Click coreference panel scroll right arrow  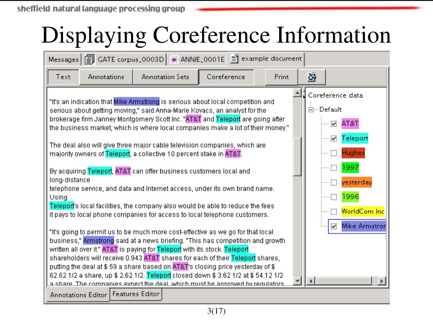pyautogui.click(x=382, y=281)
